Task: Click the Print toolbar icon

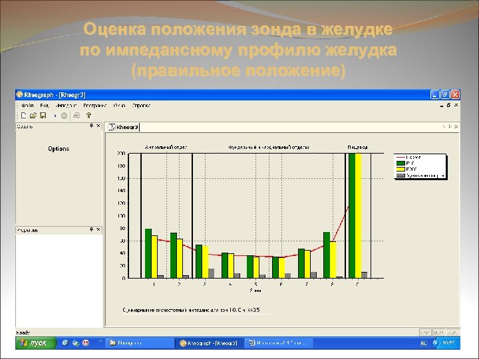Action: [x=77, y=116]
